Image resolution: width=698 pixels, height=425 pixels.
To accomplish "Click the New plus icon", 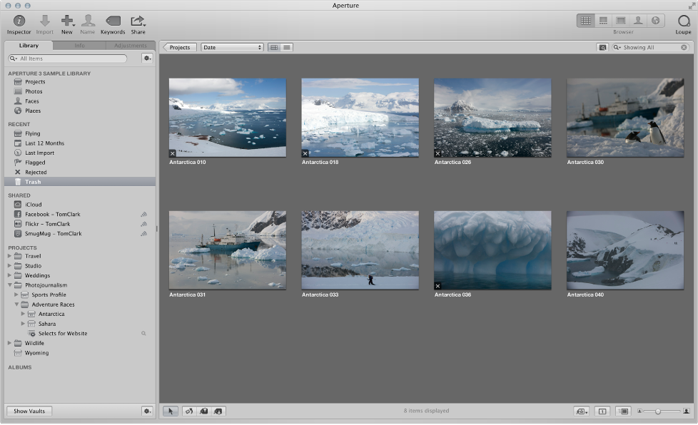I will (x=66, y=21).
